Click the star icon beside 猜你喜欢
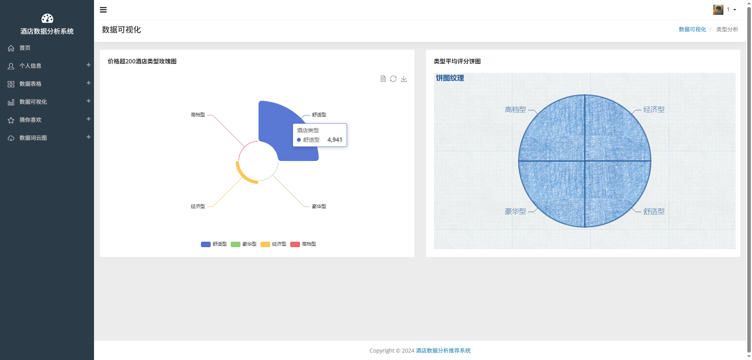Viewport: 752px width, 360px height. click(11, 120)
